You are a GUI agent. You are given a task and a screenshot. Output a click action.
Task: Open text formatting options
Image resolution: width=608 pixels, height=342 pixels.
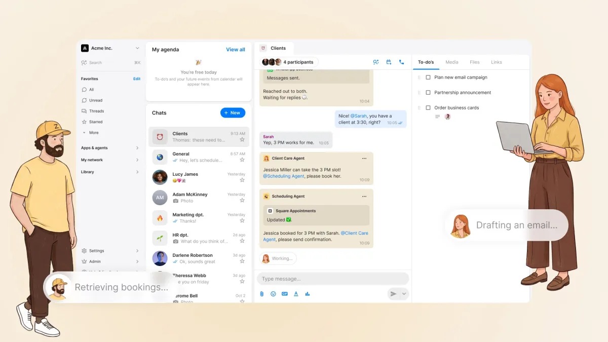tap(296, 294)
